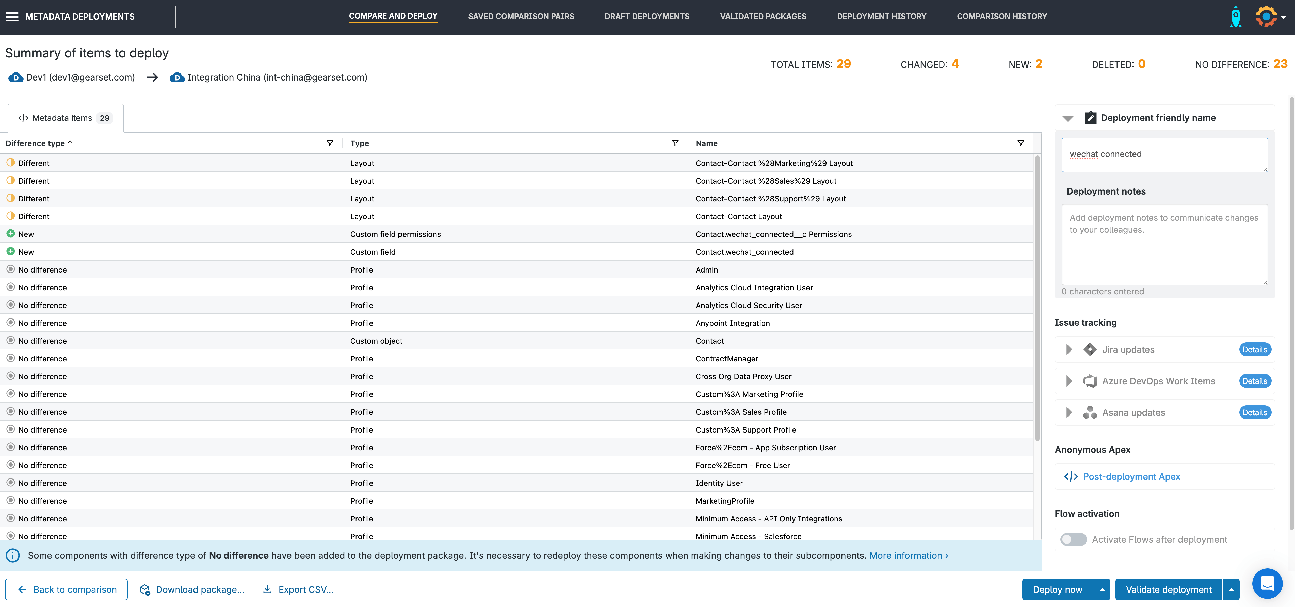Open the chat support bubble
The height and width of the screenshot is (607, 1295).
(x=1267, y=583)
